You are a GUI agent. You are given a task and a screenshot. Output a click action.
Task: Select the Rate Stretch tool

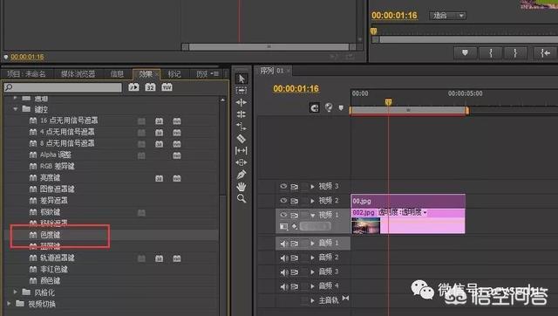242,127
